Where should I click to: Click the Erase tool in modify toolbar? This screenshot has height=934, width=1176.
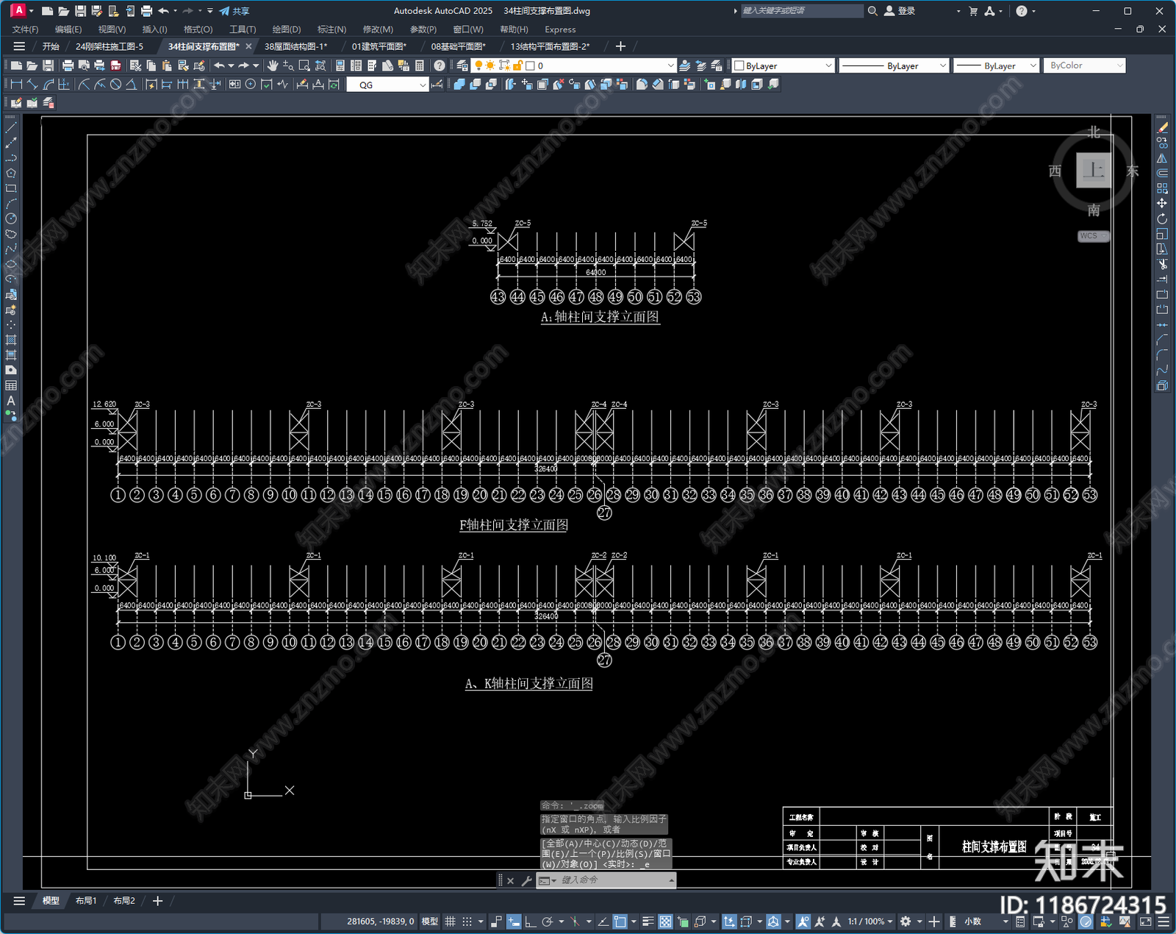(x=1162, y=128)
